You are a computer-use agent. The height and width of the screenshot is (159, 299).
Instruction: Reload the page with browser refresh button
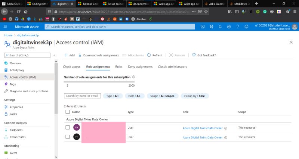click(x=18, y=12)
